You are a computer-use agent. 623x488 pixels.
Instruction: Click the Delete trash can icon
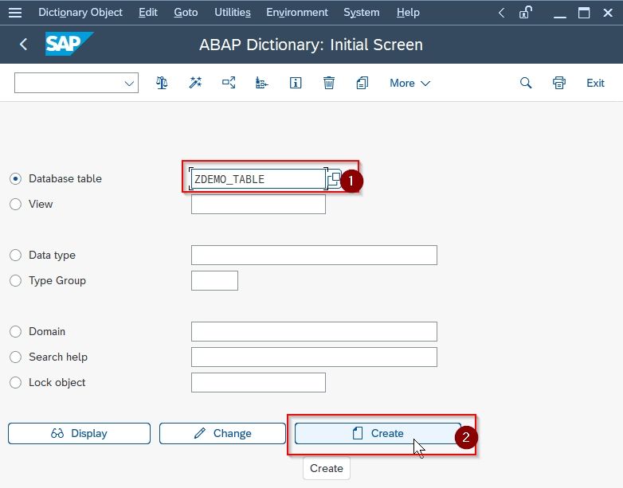tap(328, 83)
